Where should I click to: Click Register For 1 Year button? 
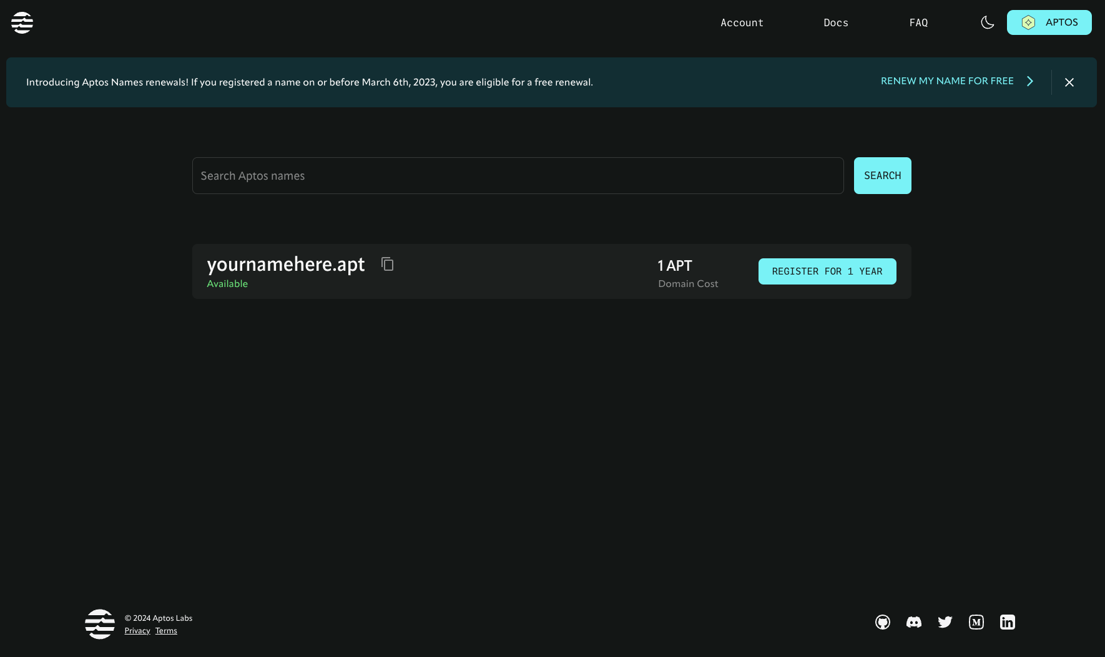tap(827, 271)
